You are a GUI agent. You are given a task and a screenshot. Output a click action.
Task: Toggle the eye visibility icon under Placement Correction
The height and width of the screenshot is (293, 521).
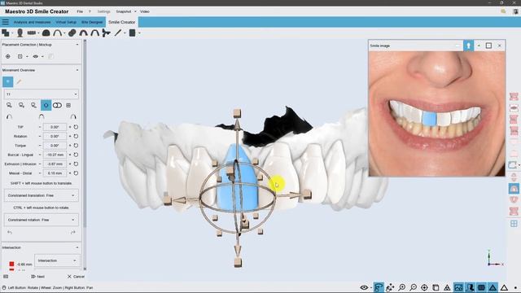35,56
